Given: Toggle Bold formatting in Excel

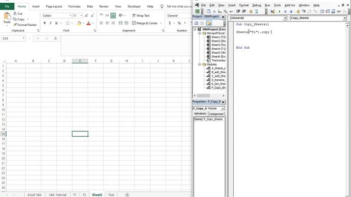Looking at the screenshot, I should (44, 23).
